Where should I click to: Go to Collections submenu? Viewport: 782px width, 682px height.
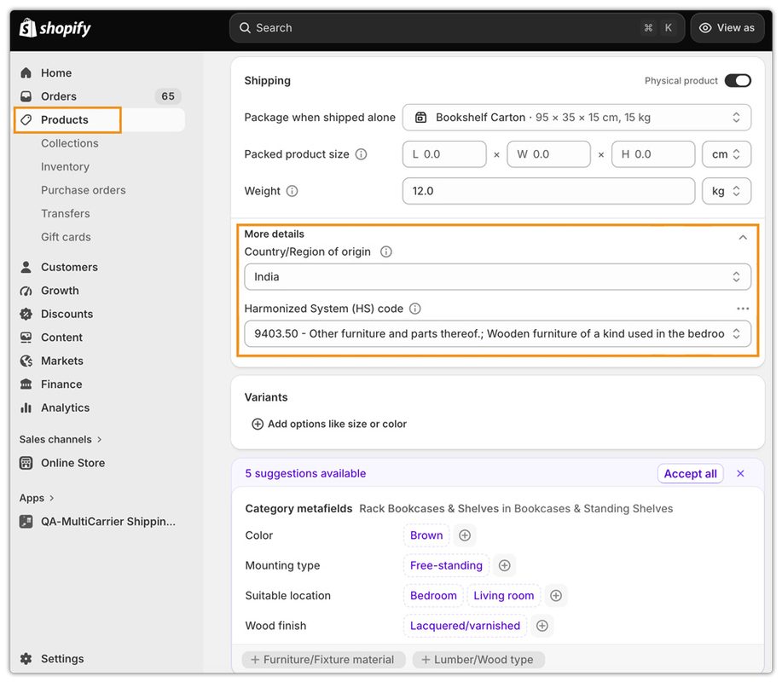(70, 143)
